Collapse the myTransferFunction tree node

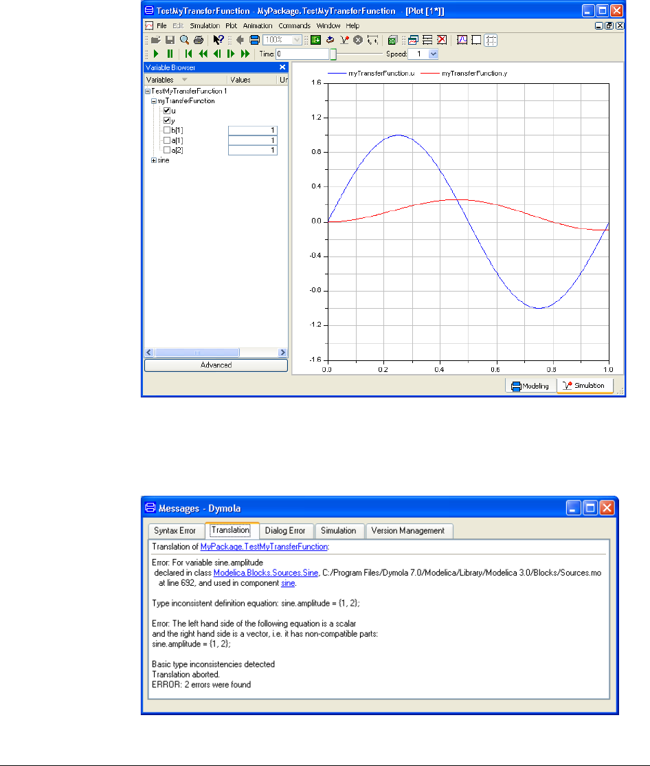pos(154,101)
